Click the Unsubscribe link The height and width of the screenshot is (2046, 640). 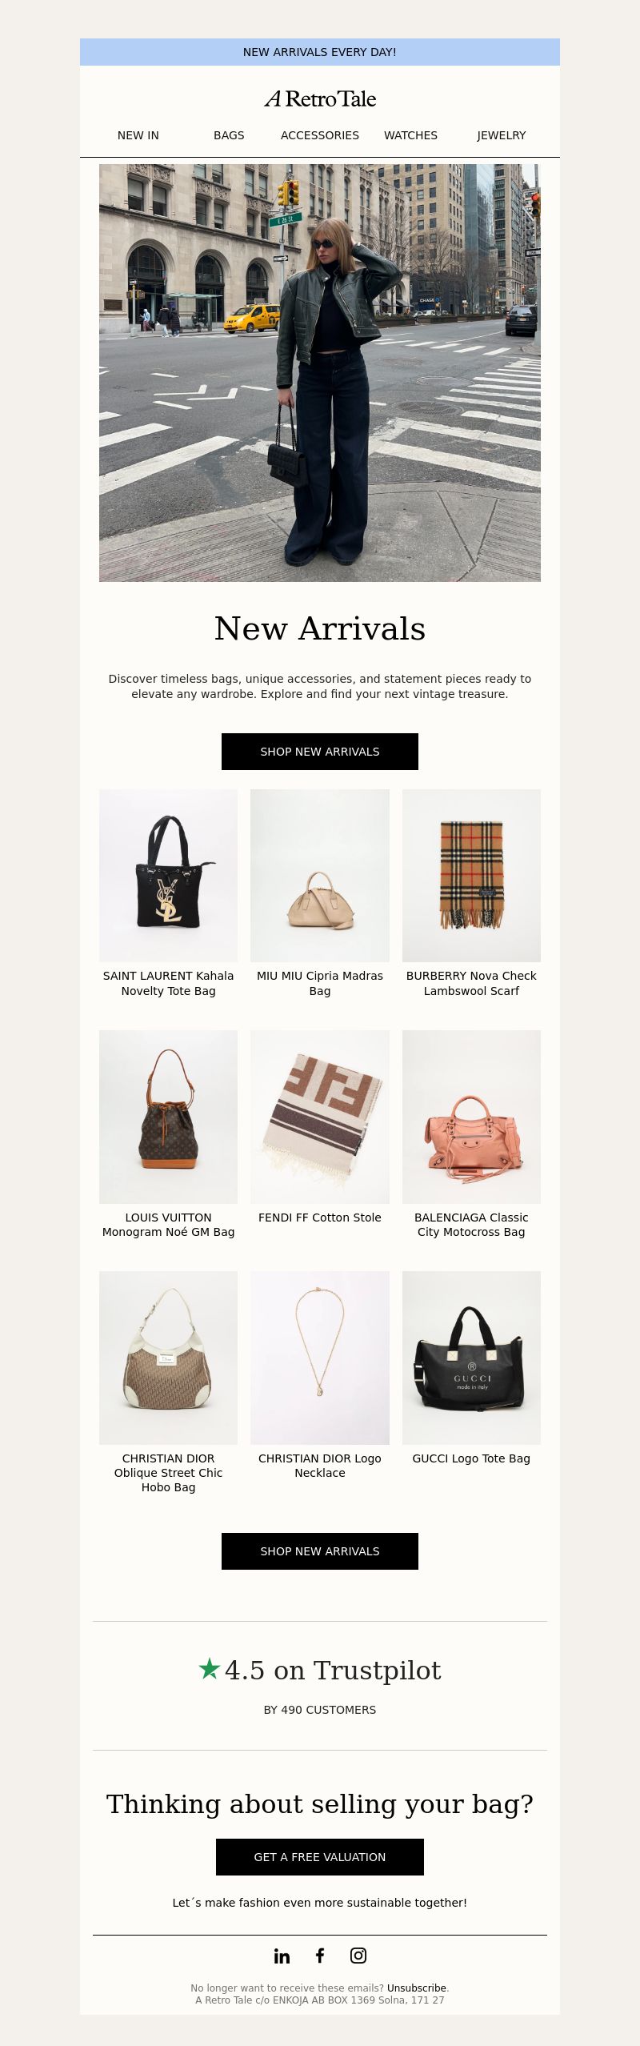point(417,1988)
